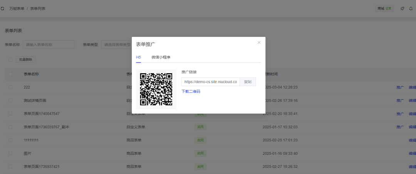Click 编辑 in the 222 row
This screenshot has width=416, height=174.
(x=412, y=87)
